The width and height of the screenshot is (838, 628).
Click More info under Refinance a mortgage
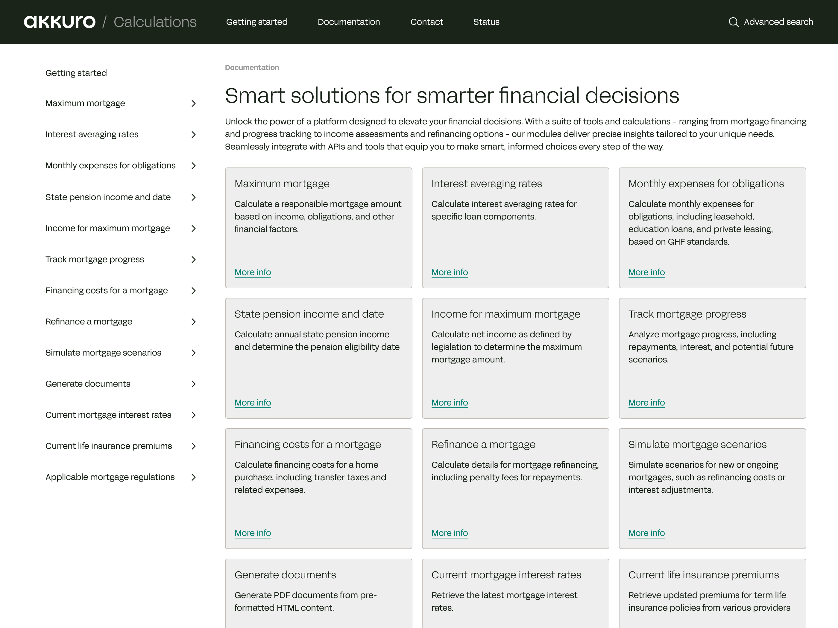click(449, 533)
